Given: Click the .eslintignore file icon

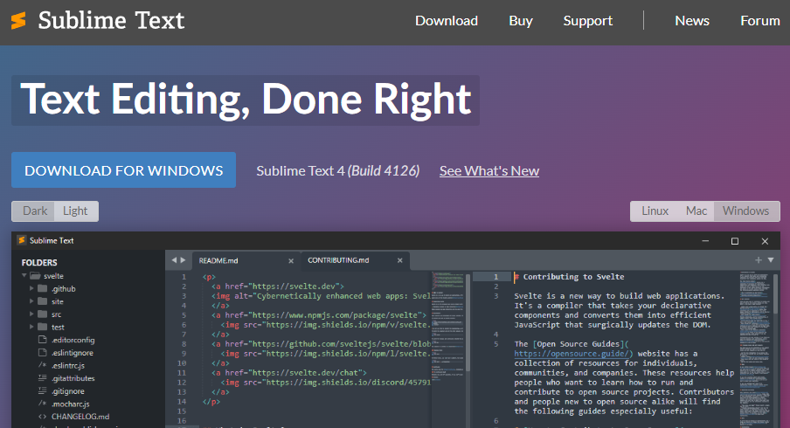Looking at the screenshot, I should coord(42,353).
